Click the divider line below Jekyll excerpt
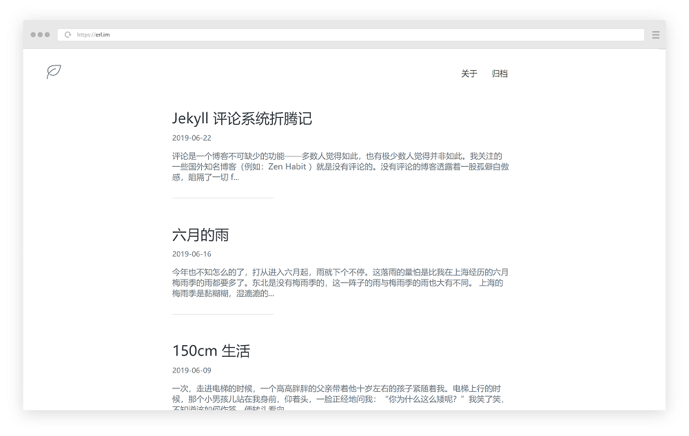 (x=223, y=198)
